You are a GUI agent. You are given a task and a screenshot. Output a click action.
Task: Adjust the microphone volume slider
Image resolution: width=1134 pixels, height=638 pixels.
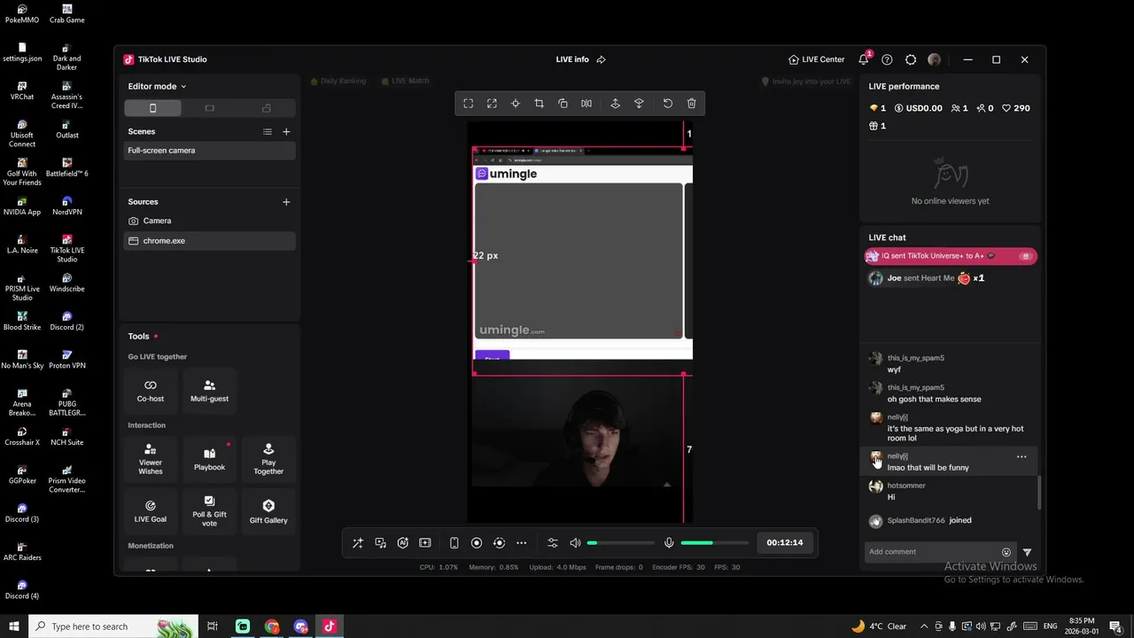coord(714,543)
